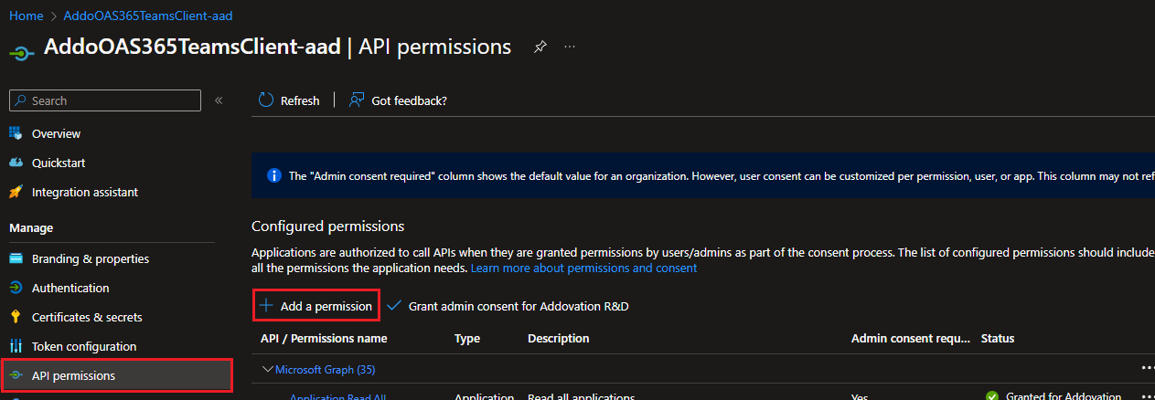Go to Branding & properties

(90, 258)
